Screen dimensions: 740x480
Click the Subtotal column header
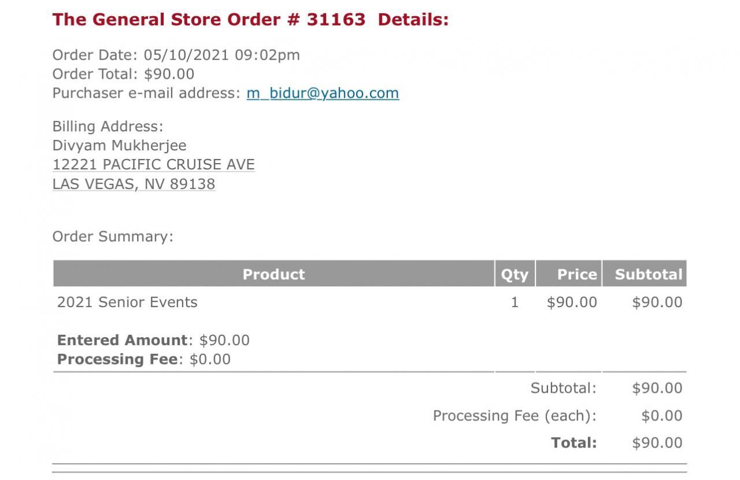(x=648, y=274)
